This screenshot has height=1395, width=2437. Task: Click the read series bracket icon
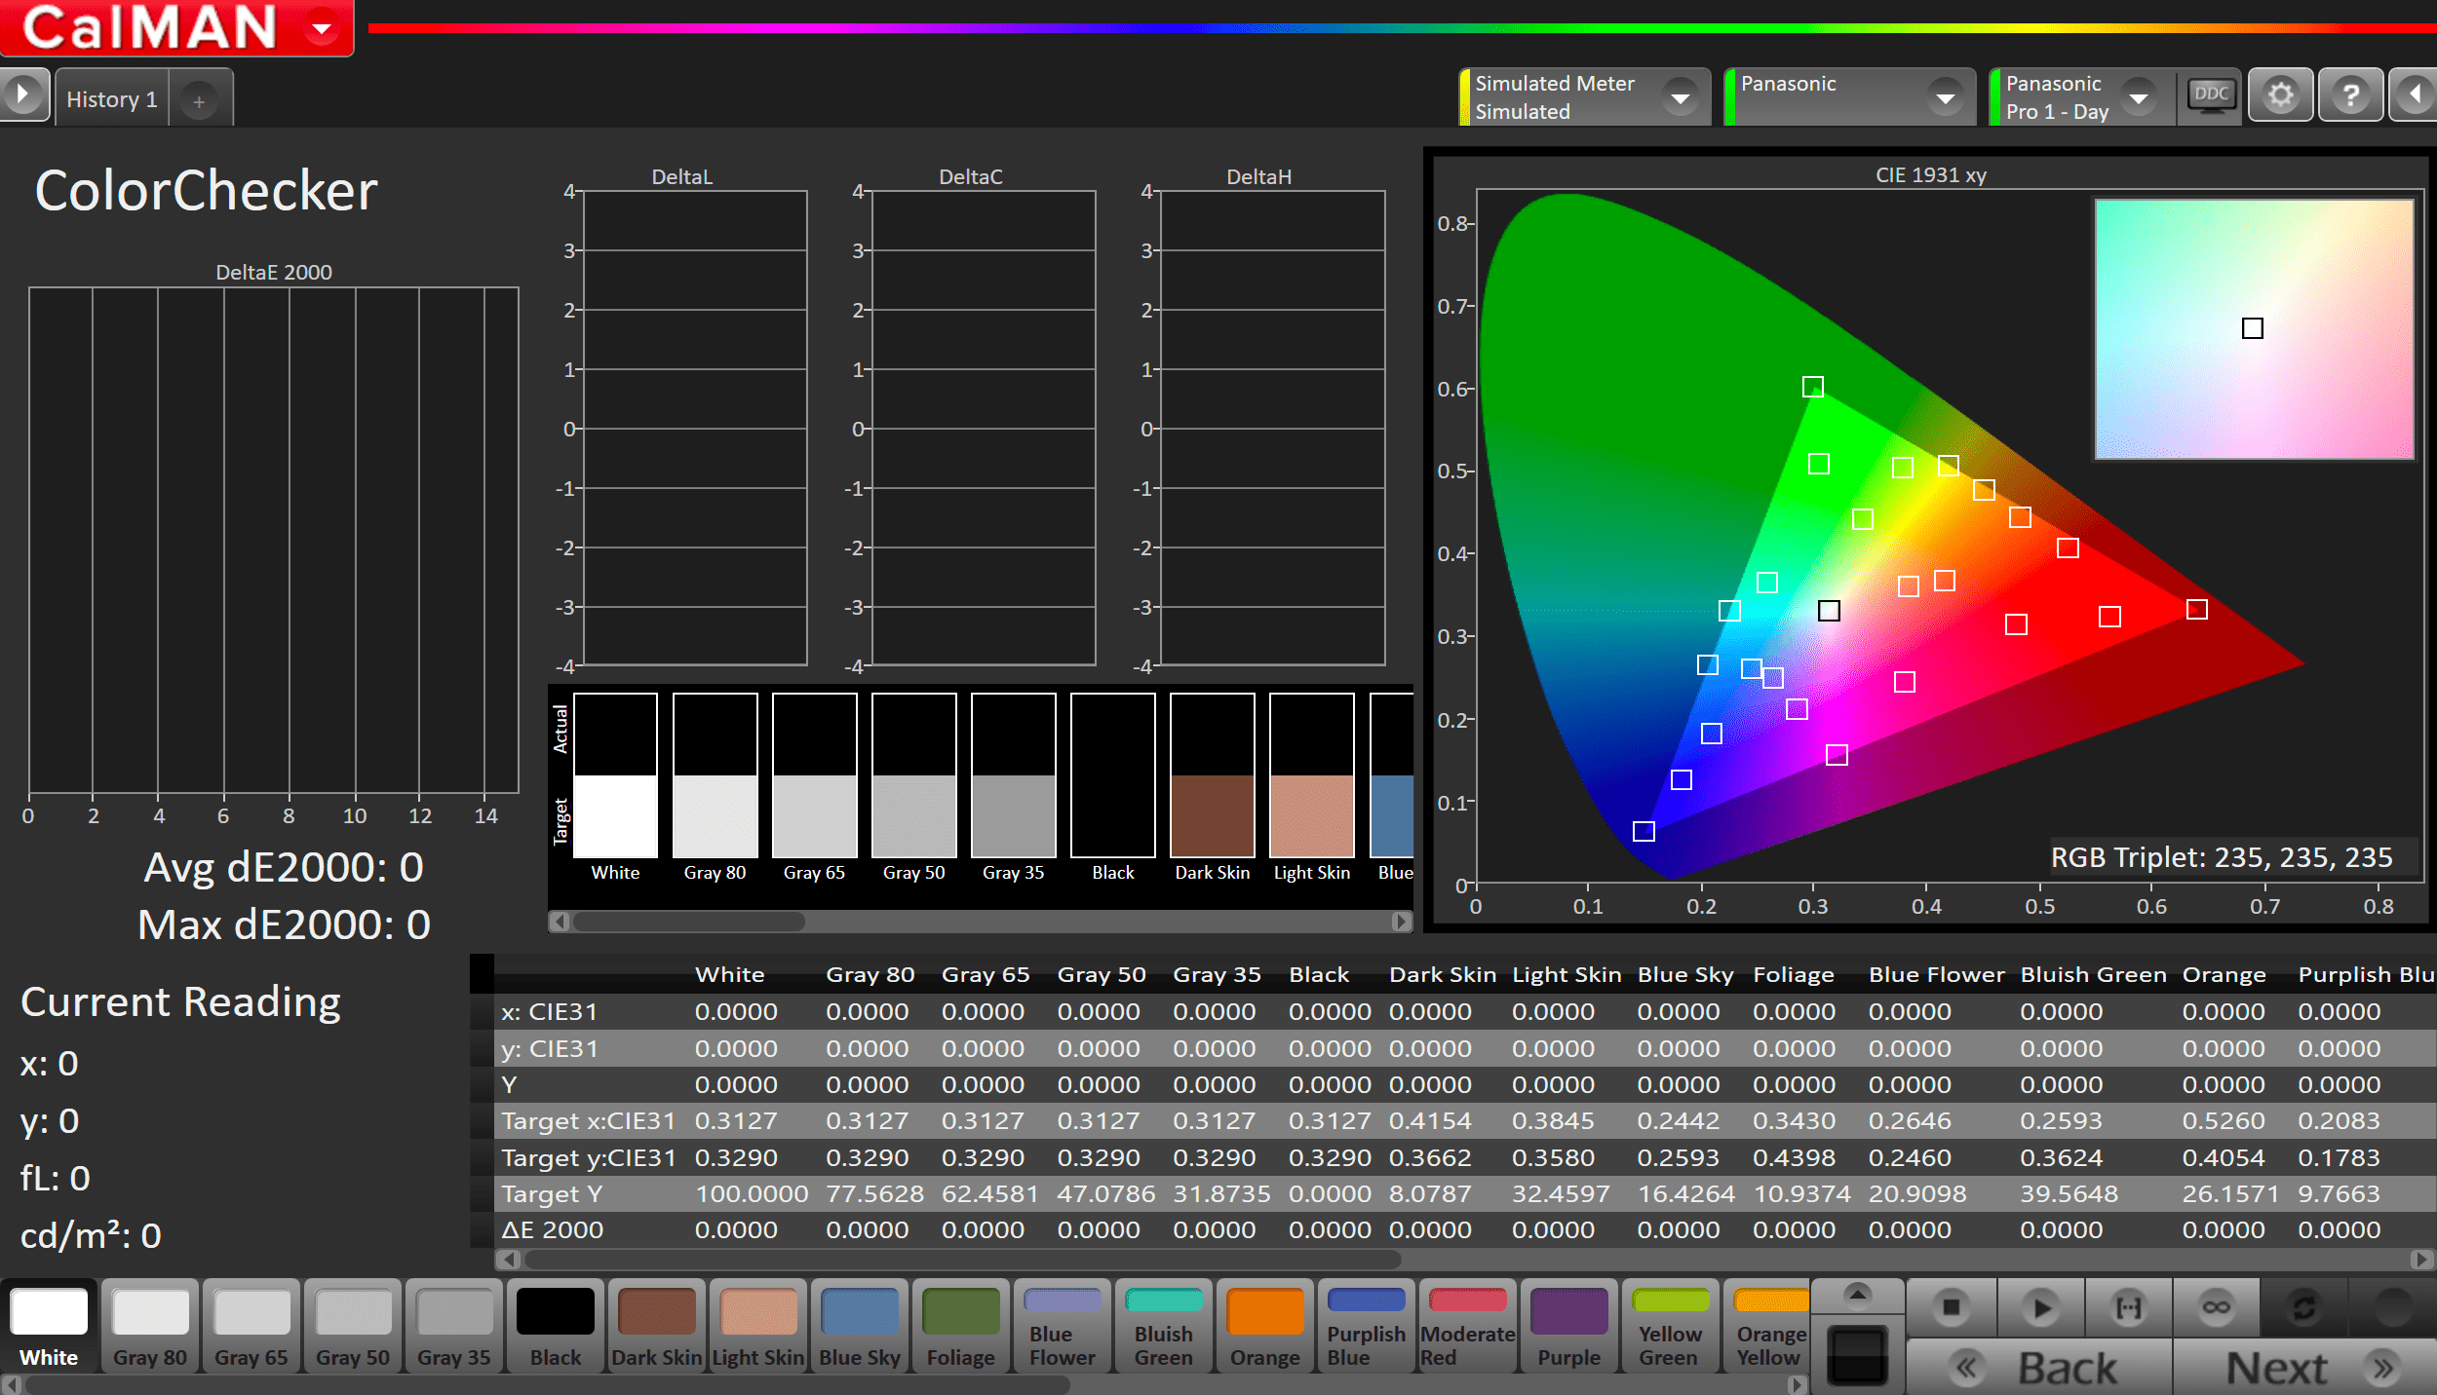[2128, 1307]
